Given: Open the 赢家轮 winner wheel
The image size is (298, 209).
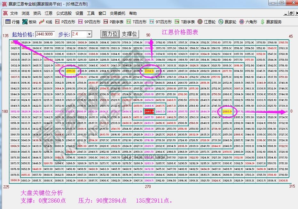Looking at the screenshot, I should [227, 22].
